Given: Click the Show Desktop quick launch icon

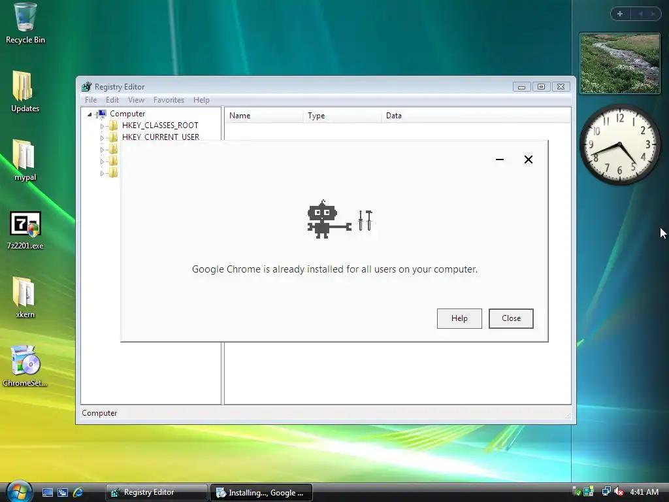Looking at the screenshot, I should (47, 492).
